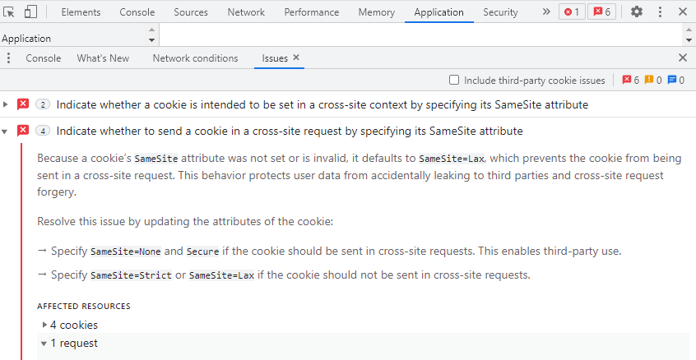This screenshot has width=696, height=360.
Task: Open the drawer three-dot more tools menu
Action: point(9,58)
